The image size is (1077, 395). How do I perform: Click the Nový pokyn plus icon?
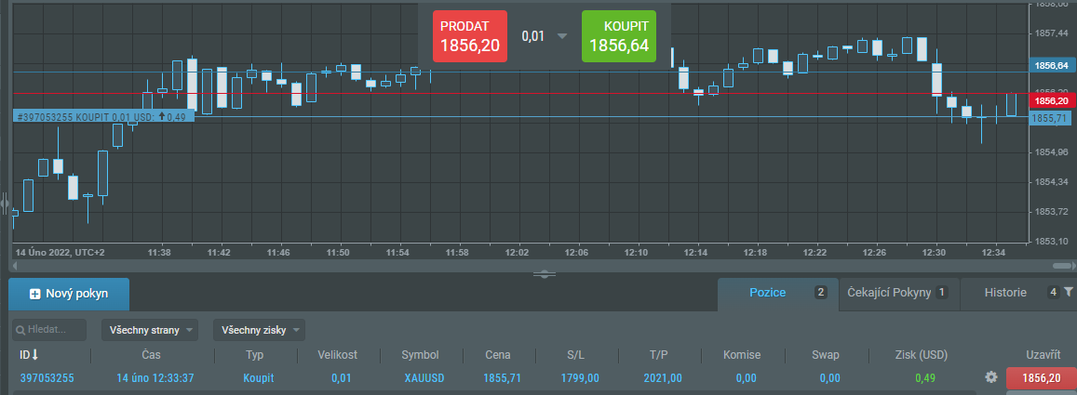35,294
